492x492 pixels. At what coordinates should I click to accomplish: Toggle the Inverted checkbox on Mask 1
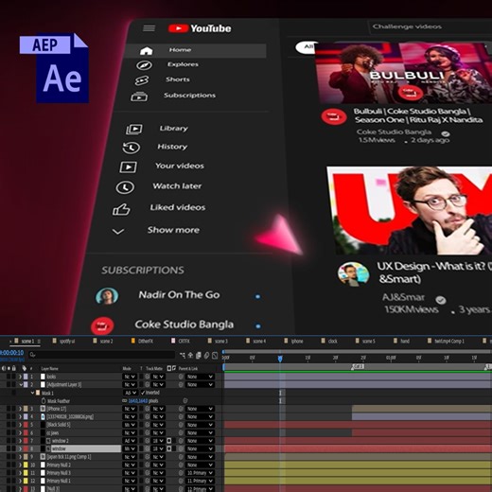point(143,393)
